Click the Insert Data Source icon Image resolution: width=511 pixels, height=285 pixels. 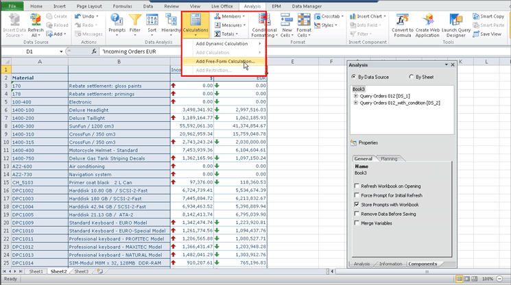14,20
